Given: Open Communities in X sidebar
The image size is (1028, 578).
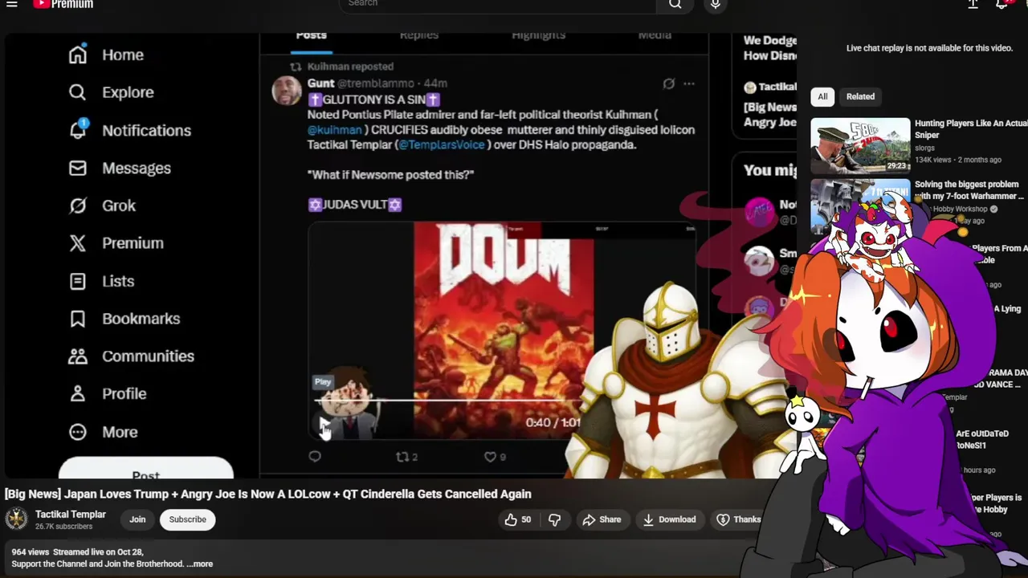Looking at the screenshot, I should pyautogui.click(x=131, y=356).
